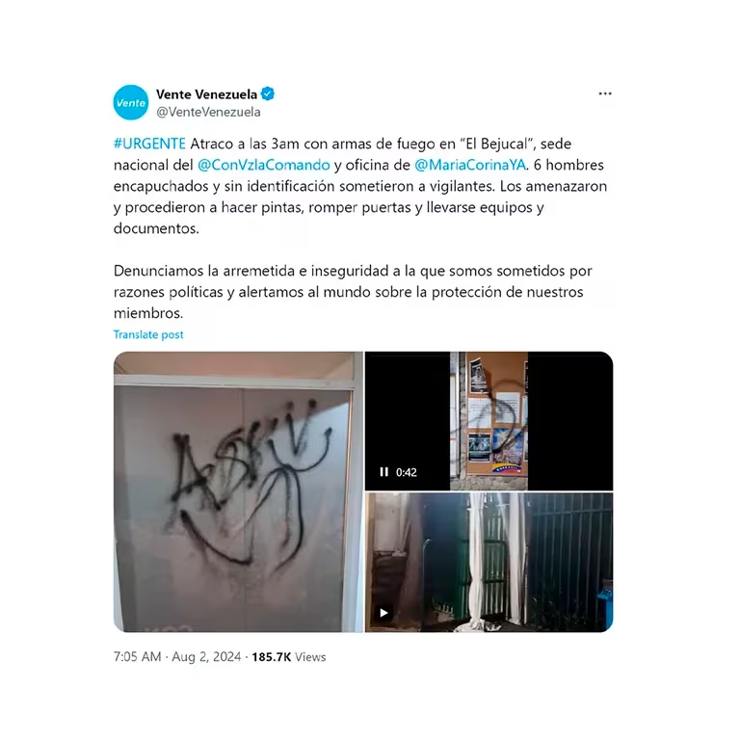Click the blue verified badge icon
The height and width of the screenshot is (740, 740).
[268, 93]
